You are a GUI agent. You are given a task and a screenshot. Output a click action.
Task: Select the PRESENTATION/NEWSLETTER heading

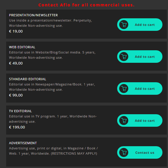33,15
